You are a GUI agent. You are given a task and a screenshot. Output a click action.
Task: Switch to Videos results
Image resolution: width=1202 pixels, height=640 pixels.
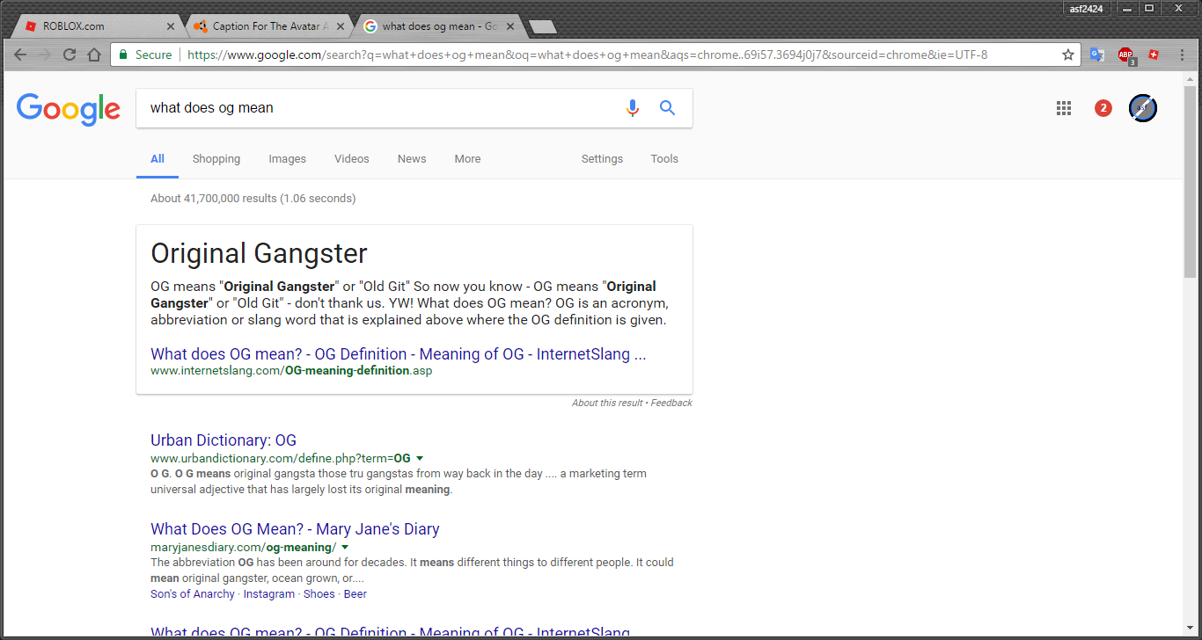[352, 159]
